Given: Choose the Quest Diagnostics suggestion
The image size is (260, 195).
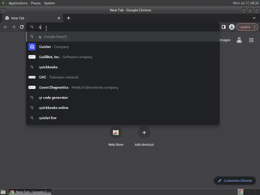Looking at the screenshot, I should (x=123, y=87).
